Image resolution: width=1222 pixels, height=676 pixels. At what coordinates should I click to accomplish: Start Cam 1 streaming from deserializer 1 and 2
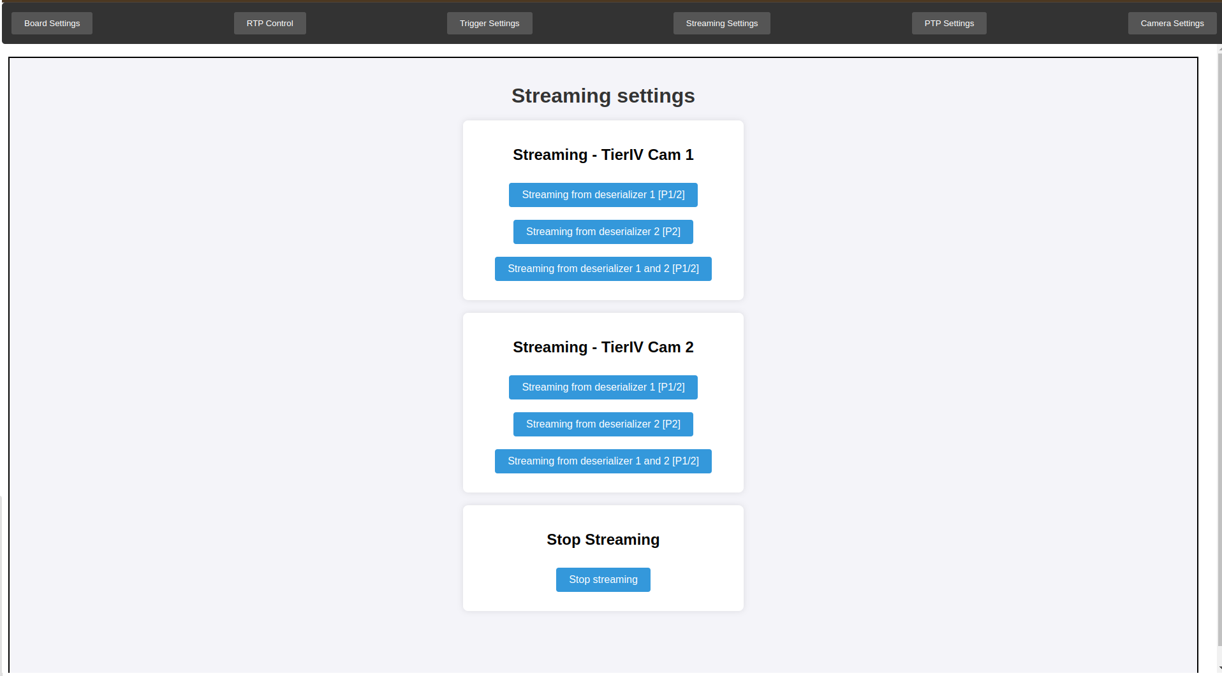[x=603, y=269]
